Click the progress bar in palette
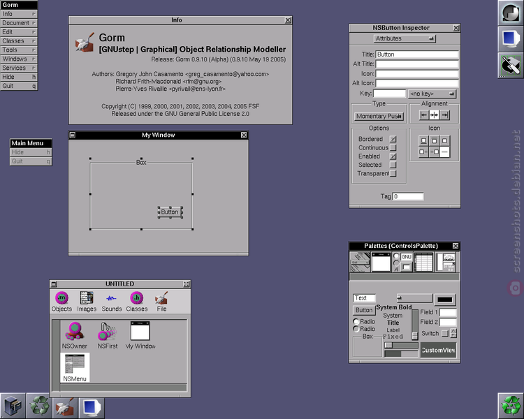524x419 pixels. (401, 354)
